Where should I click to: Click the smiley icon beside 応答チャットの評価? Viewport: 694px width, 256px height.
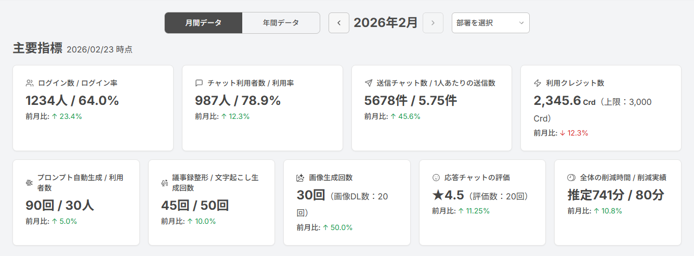[436, 178]
